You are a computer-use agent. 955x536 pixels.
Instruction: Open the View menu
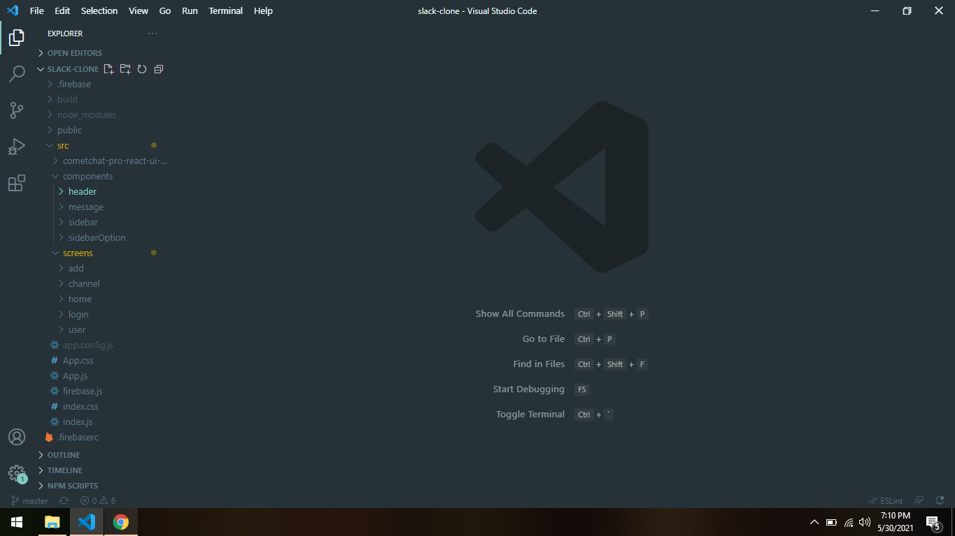[138, 10]
